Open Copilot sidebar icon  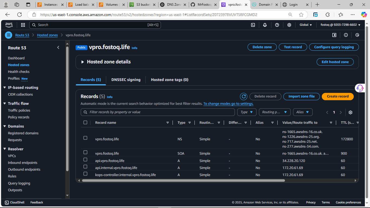point(364,15)
